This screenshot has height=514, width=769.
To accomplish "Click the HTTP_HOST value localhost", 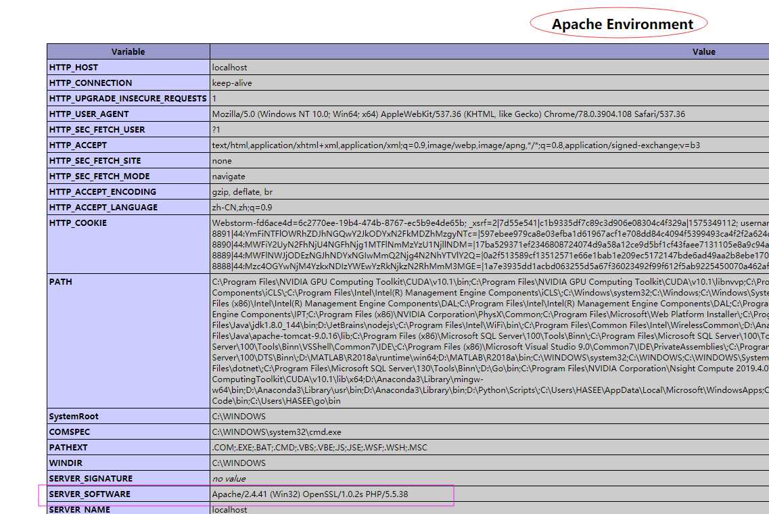I will pos(229,67).
